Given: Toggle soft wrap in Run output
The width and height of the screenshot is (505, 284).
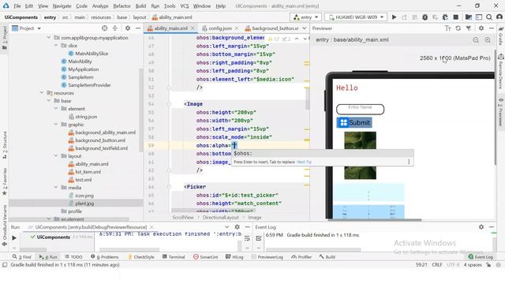Looking at the screenshot, I should point(247,238).
